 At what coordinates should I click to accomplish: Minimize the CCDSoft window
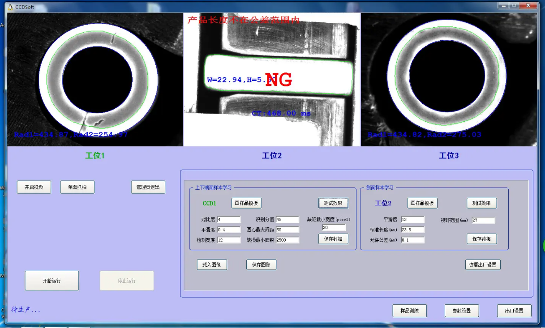pyautogui.click(x=503, y=5)
